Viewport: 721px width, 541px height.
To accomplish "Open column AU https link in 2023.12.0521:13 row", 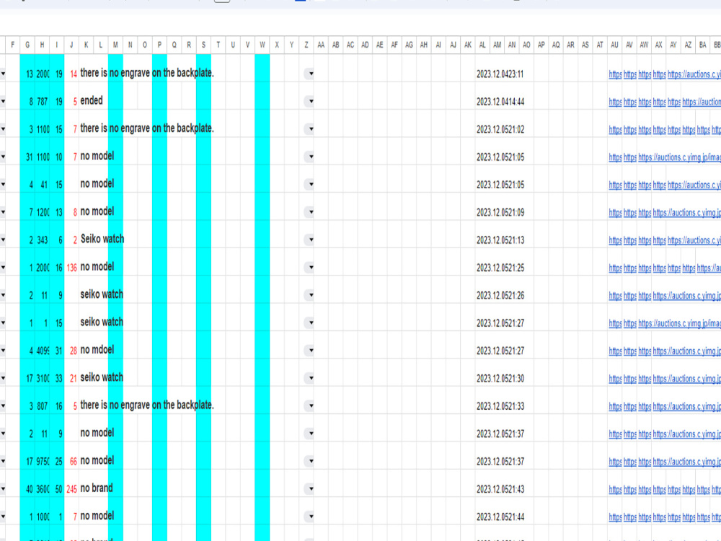I will pyautogui.click(x=615, y=240).
